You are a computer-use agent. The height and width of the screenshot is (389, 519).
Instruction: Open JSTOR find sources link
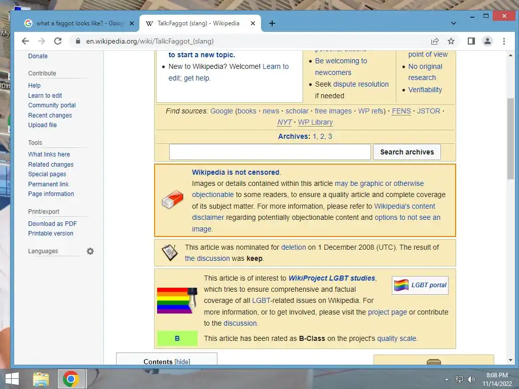(428, 111)
